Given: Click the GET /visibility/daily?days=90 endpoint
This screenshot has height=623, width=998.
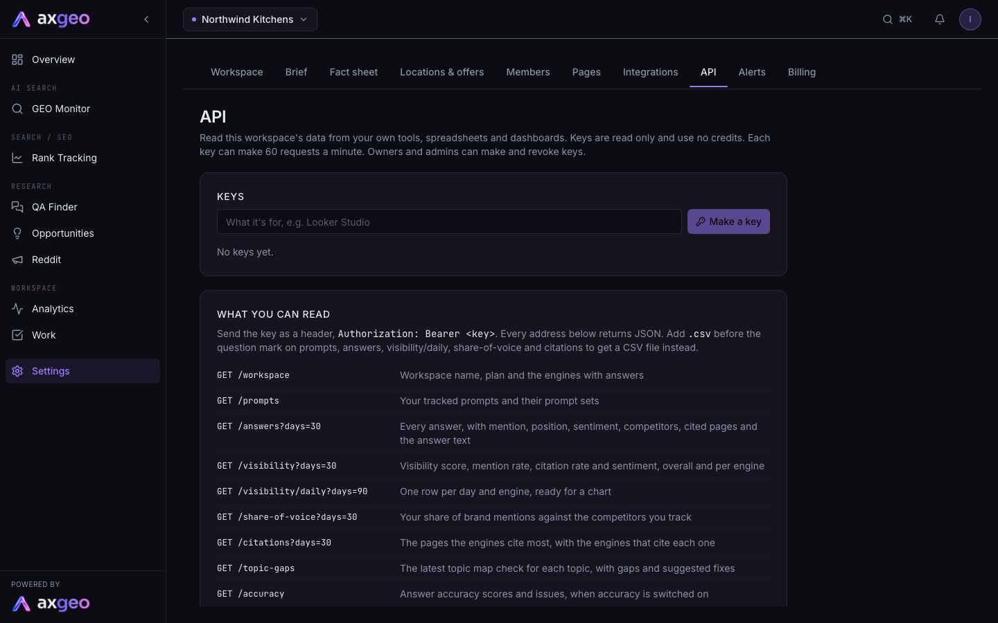Looking at the screenshot, I should [x=292, y=491].
